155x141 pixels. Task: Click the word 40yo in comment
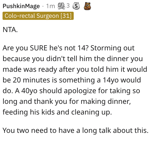click(29, 91)
